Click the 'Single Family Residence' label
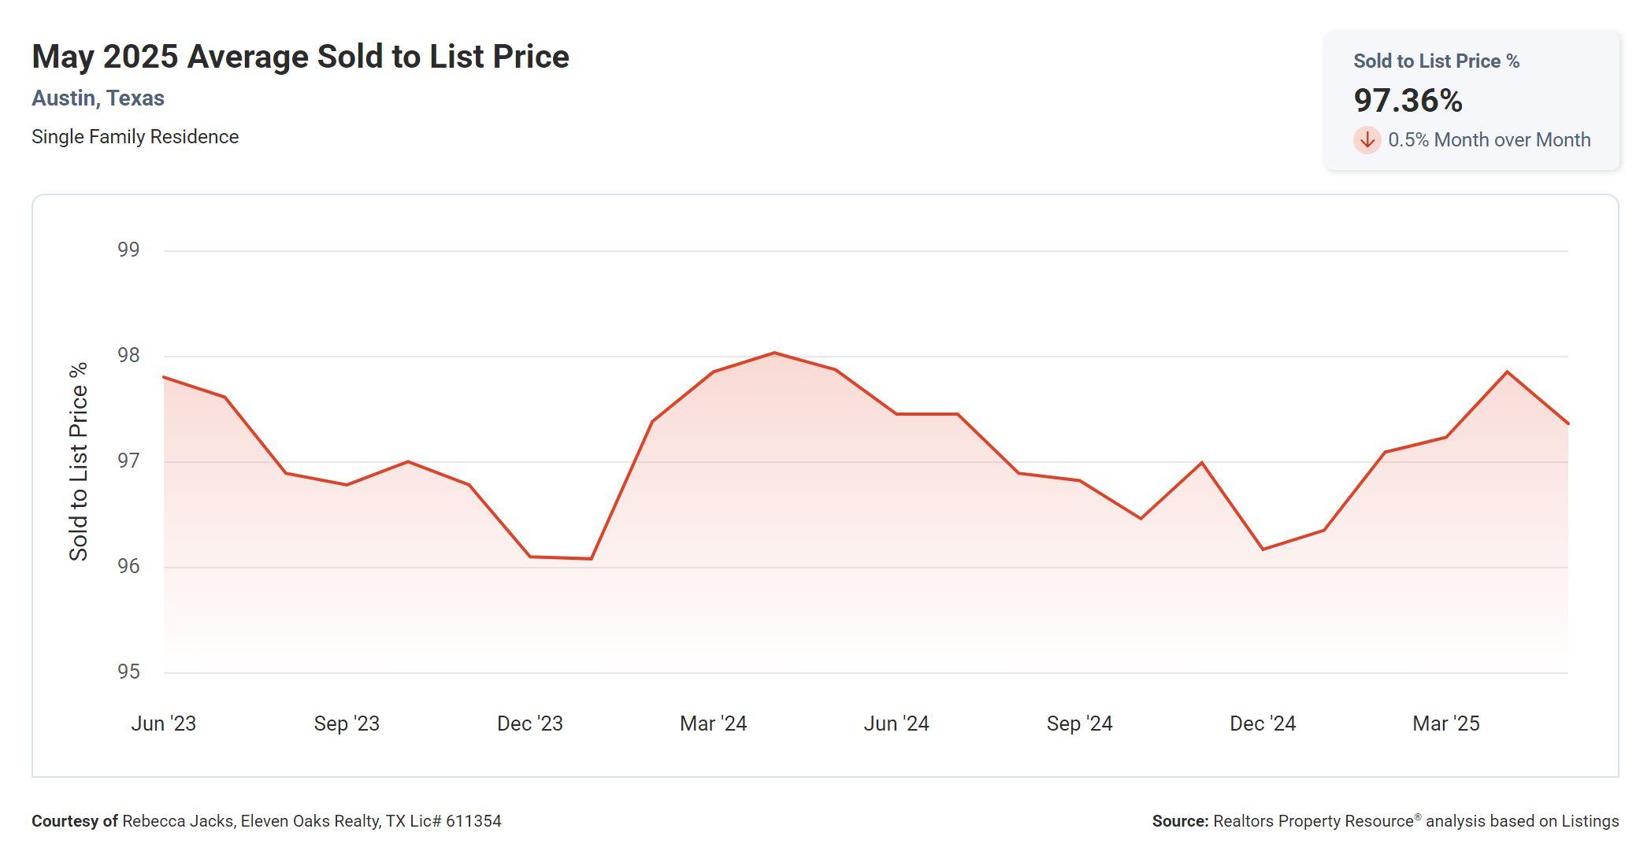The height and width of the screenshot is (866, 1651). pyautogui.click(x=135, y=137)
